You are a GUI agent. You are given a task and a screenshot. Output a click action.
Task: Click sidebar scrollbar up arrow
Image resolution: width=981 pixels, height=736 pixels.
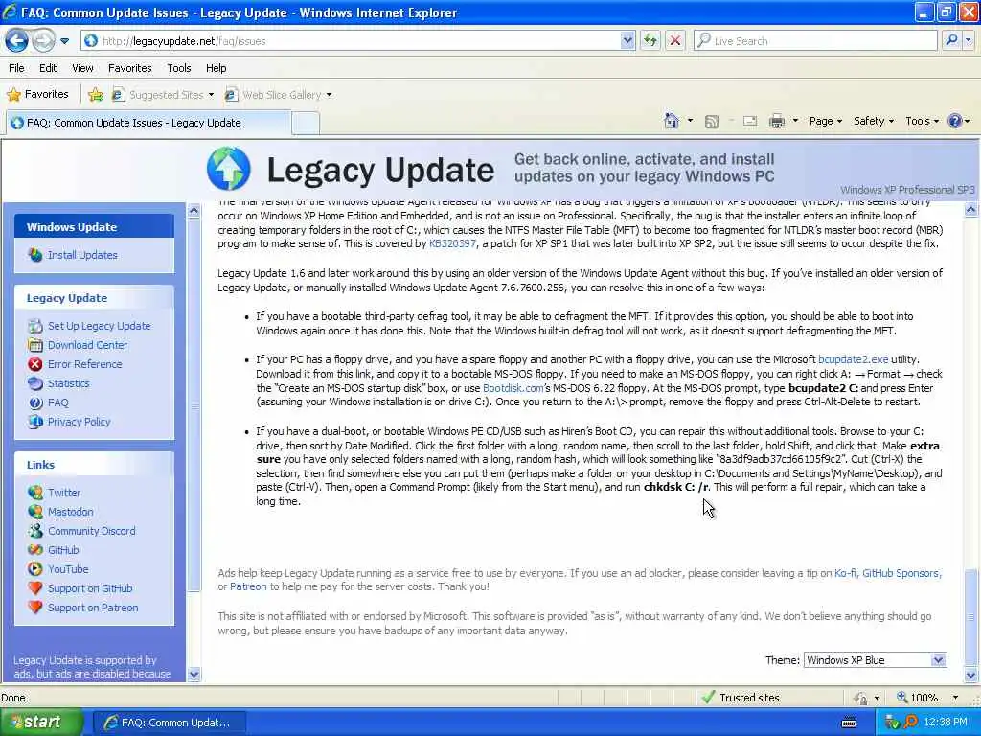click(x=194, y=210)
